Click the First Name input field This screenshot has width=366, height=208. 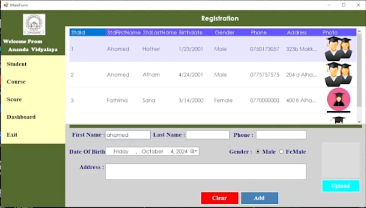tap(128, 135)
